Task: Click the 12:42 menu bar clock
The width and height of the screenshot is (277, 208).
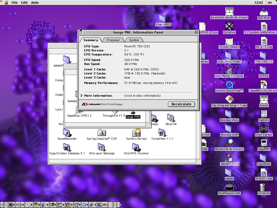Action: tap(259, 2)
